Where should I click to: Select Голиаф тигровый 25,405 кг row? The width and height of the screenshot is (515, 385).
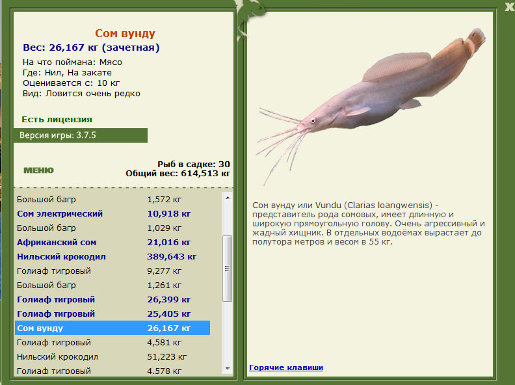point(112,313)
